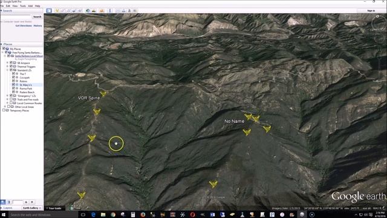Click the Record a Tour icon

(x=80, y=11)
